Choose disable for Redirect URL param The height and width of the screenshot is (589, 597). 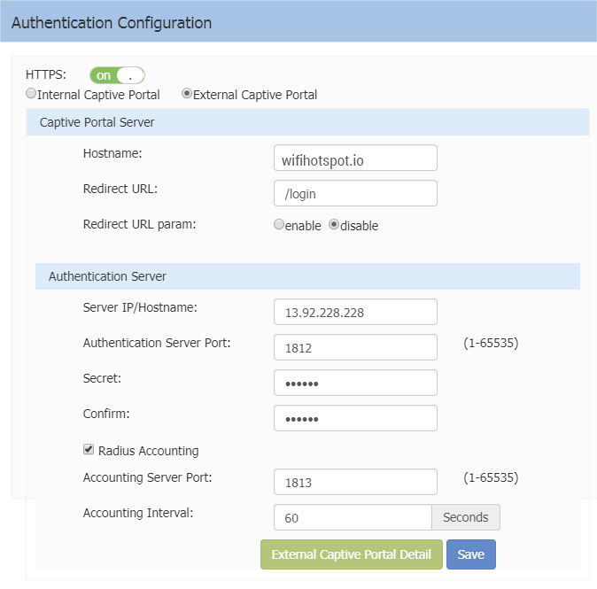tap(334, 225)
